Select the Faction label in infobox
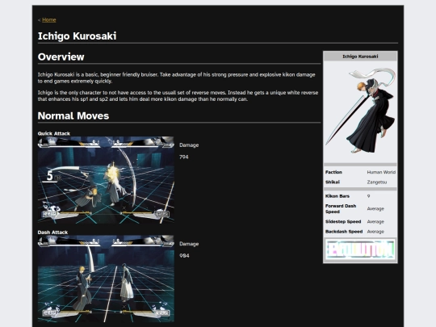This screenshot has height=327, width=436. (x=333, y=172)
